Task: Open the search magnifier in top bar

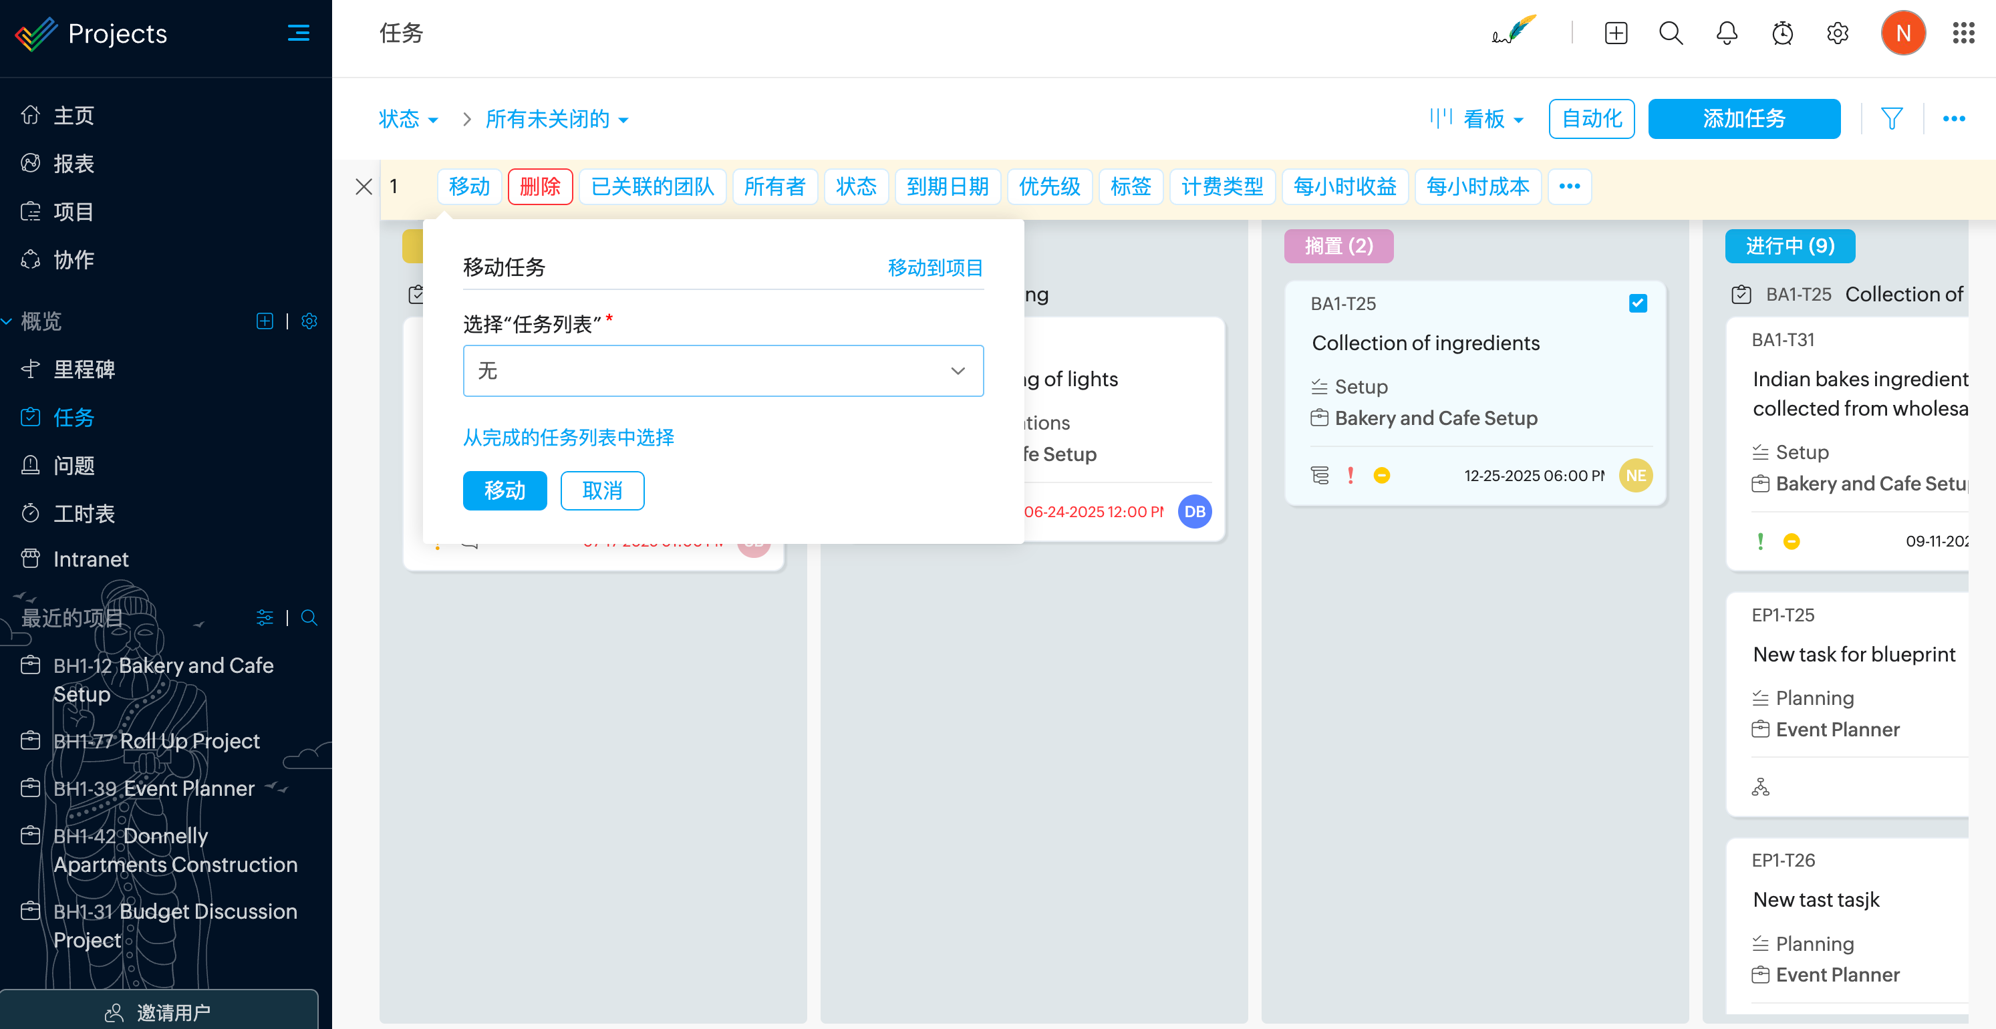Action: click(x=1671, y=33)
